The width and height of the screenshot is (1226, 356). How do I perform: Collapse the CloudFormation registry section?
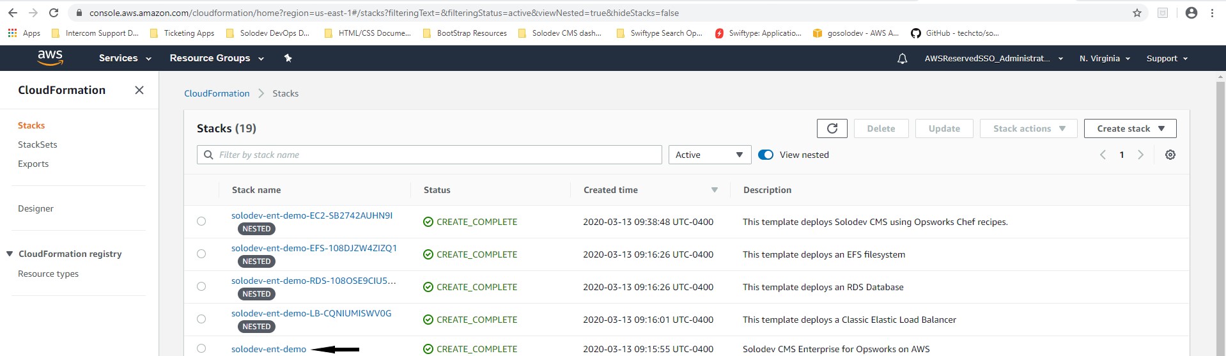click(x=10, y=254)
